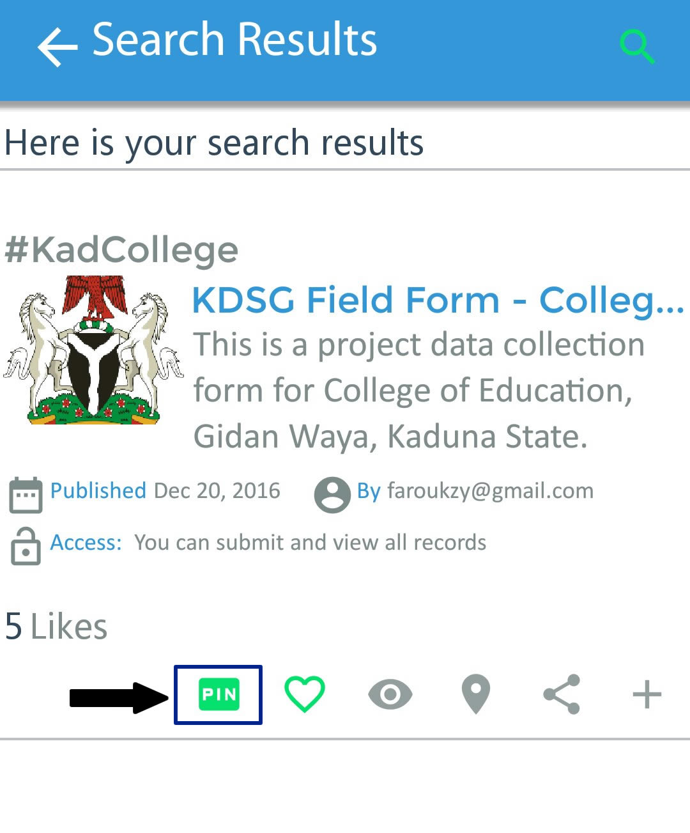Like the form with the heart icon

tap(305, 694)
